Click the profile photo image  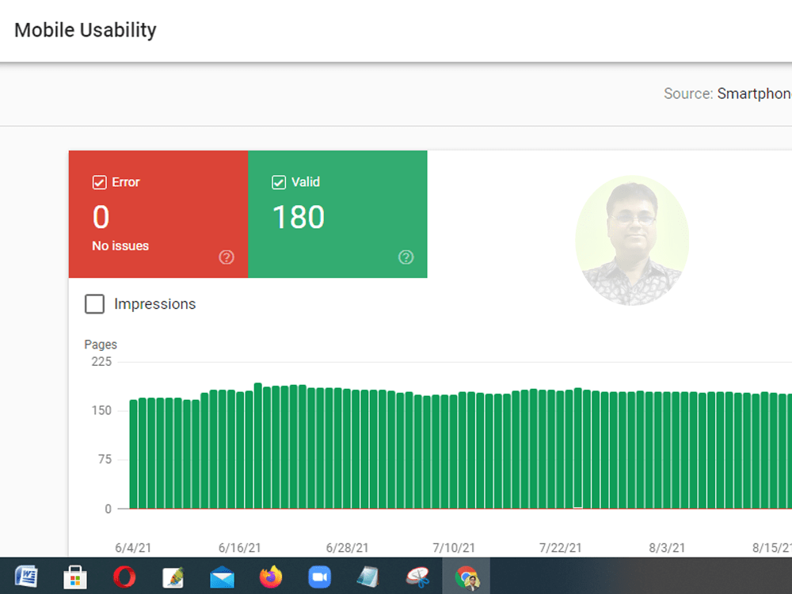(632, 241)
